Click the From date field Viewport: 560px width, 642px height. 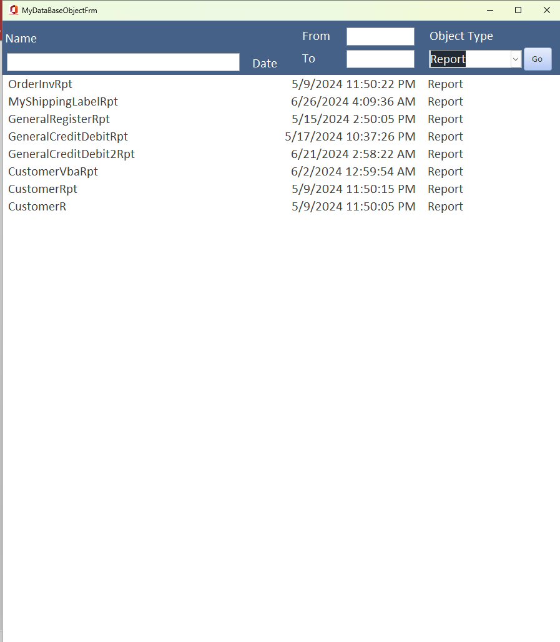pyautogui.click(x=380, y=36)
